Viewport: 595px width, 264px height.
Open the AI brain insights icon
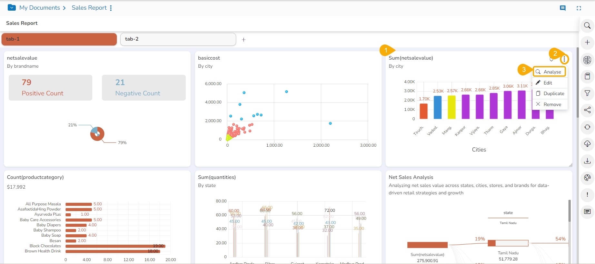click(587, 60)
